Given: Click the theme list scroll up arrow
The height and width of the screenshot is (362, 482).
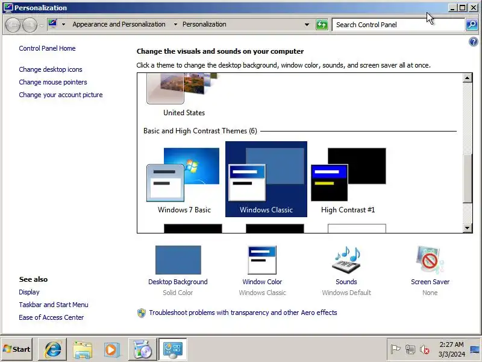Looking at the screenshot, I should click(468, 78).
